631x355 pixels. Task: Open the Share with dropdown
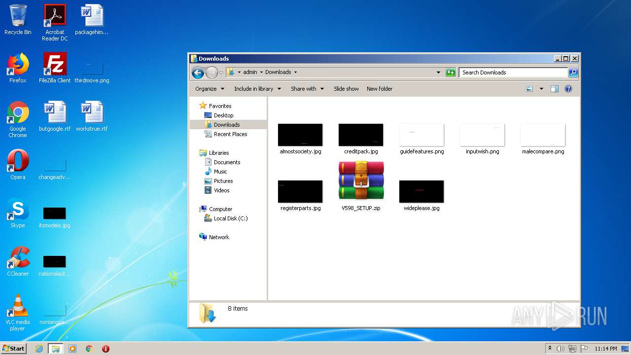point(307,89)
